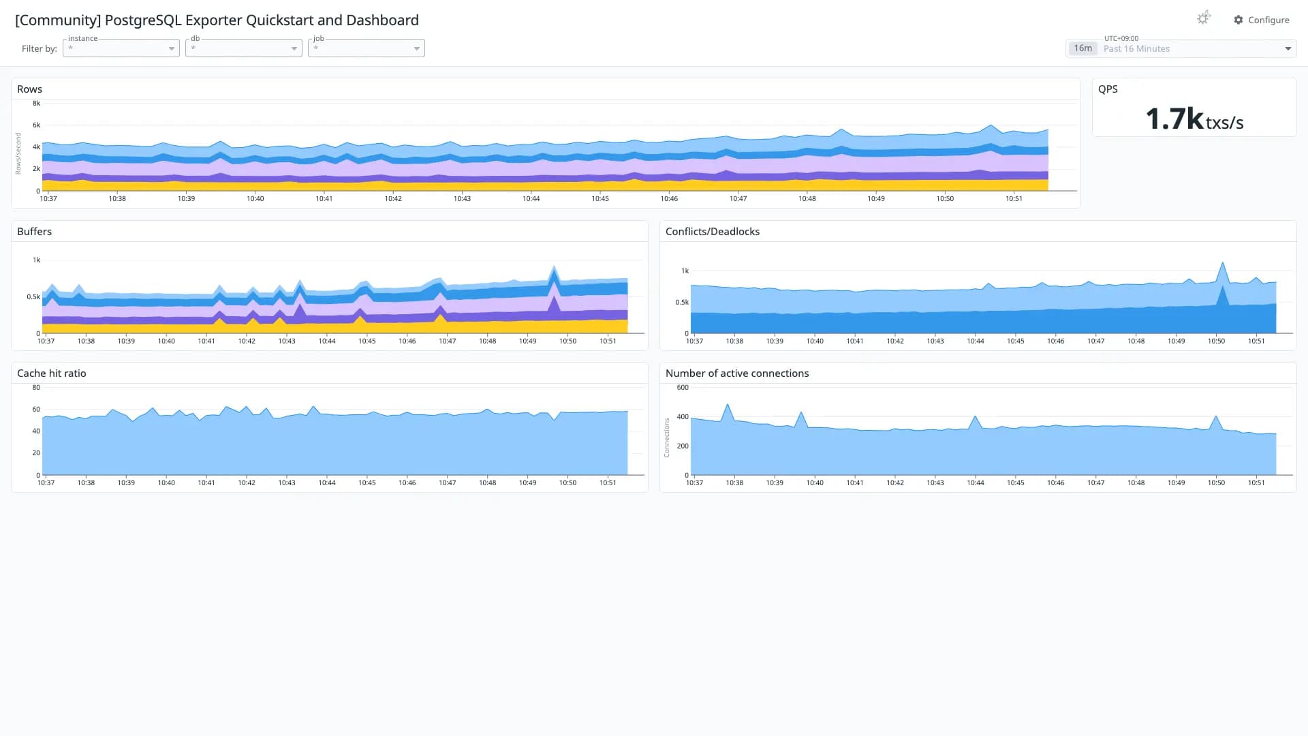The height and width of the screenshot is (736, 1308).
Task: Open the job filter dropdown
Action: coord(367,48)
